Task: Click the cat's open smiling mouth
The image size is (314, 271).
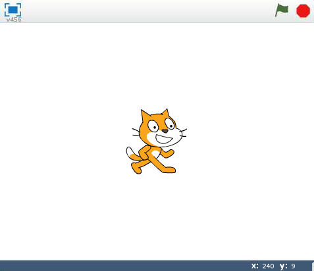Action: click(x=164, y=139)
